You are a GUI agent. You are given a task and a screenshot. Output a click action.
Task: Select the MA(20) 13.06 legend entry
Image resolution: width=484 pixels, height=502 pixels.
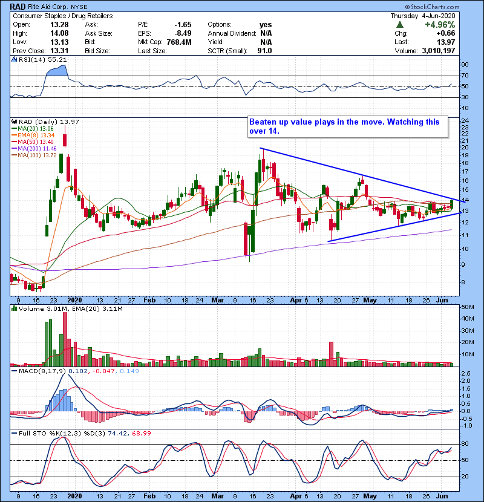[32, 129]
